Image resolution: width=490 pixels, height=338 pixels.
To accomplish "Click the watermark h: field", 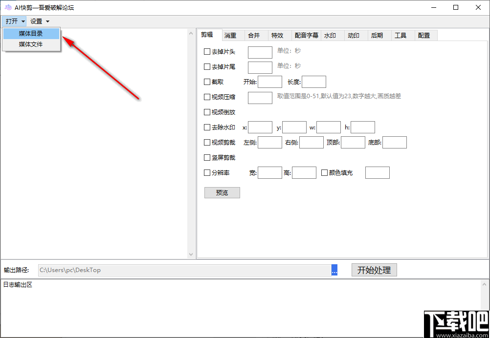I will (363, 127).
